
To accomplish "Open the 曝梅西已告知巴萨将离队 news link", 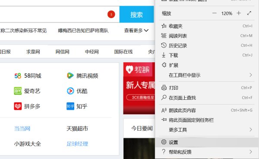I will [83, 31].
